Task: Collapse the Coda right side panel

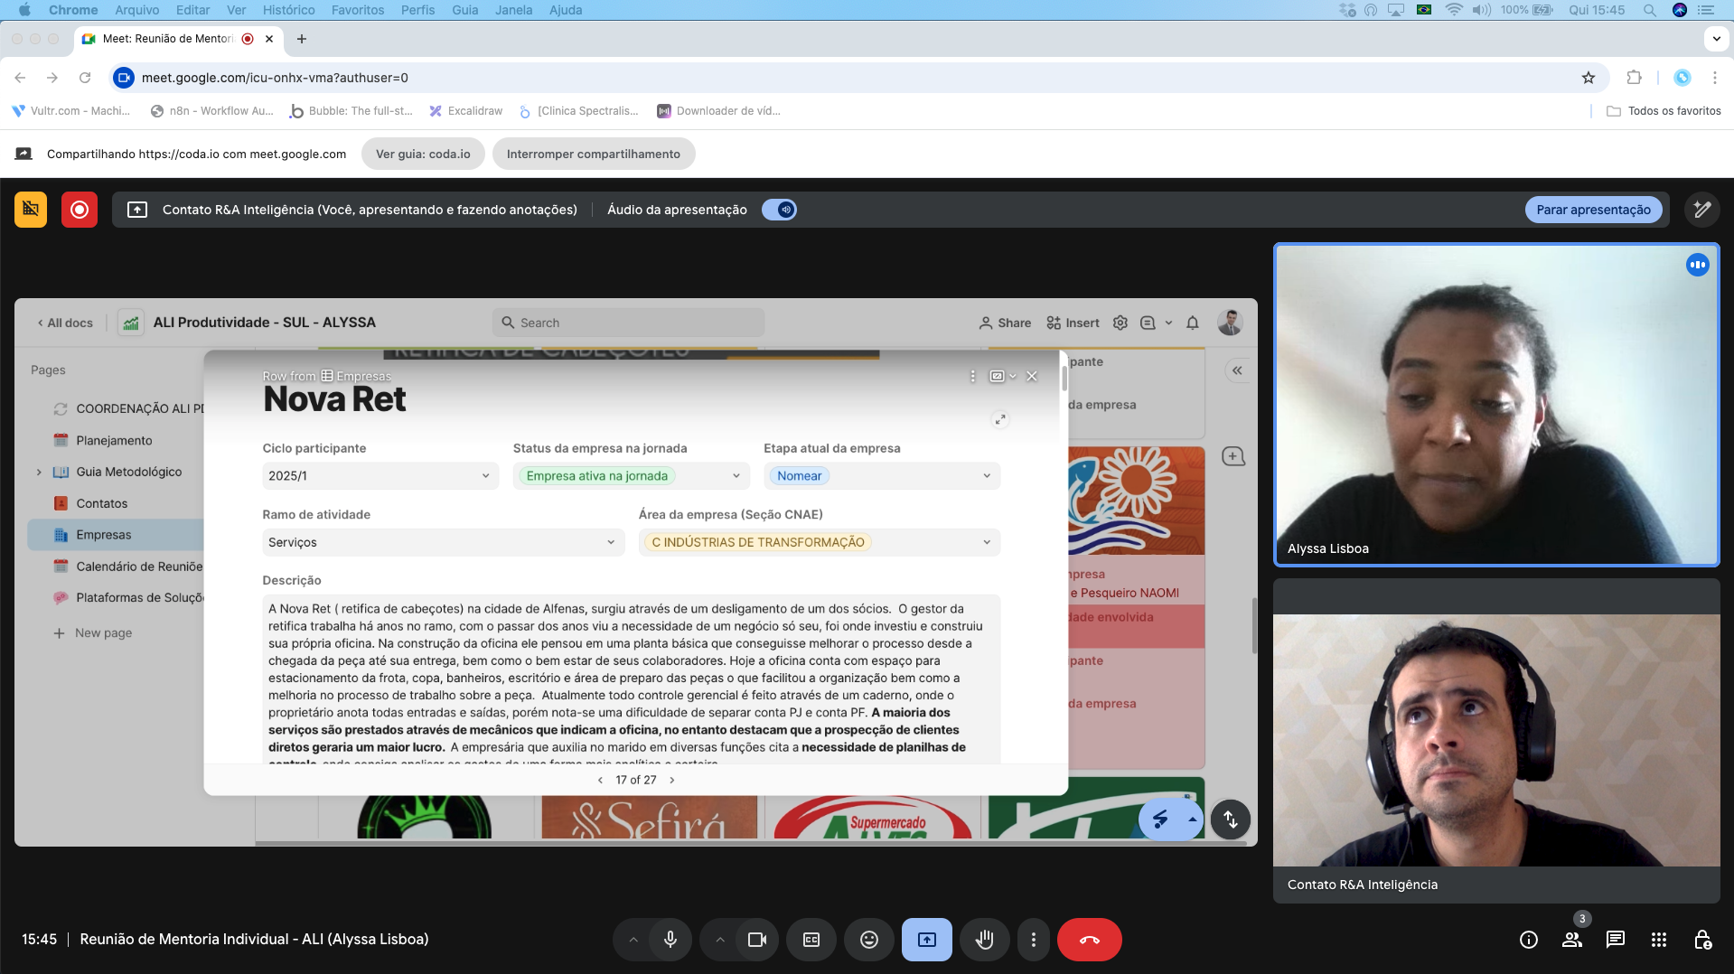Action: click(1237, 370)
